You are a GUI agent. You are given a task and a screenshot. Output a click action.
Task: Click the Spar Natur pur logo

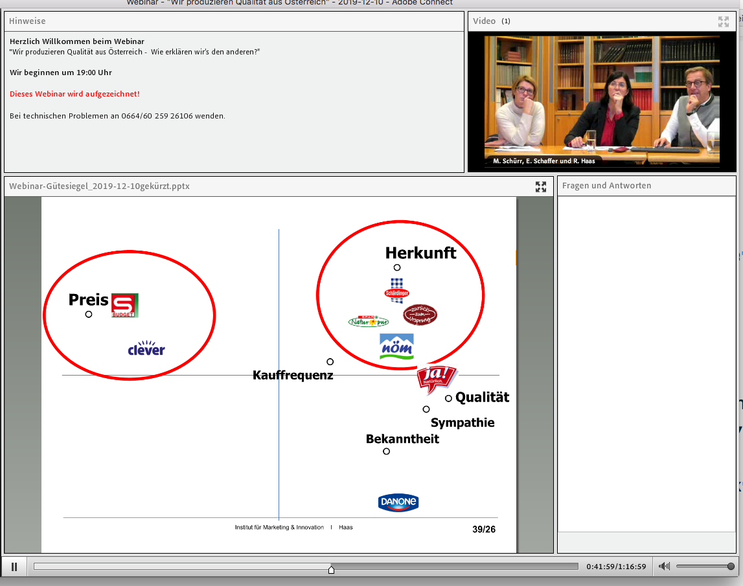pyautogui.click(x=369, y=321)
